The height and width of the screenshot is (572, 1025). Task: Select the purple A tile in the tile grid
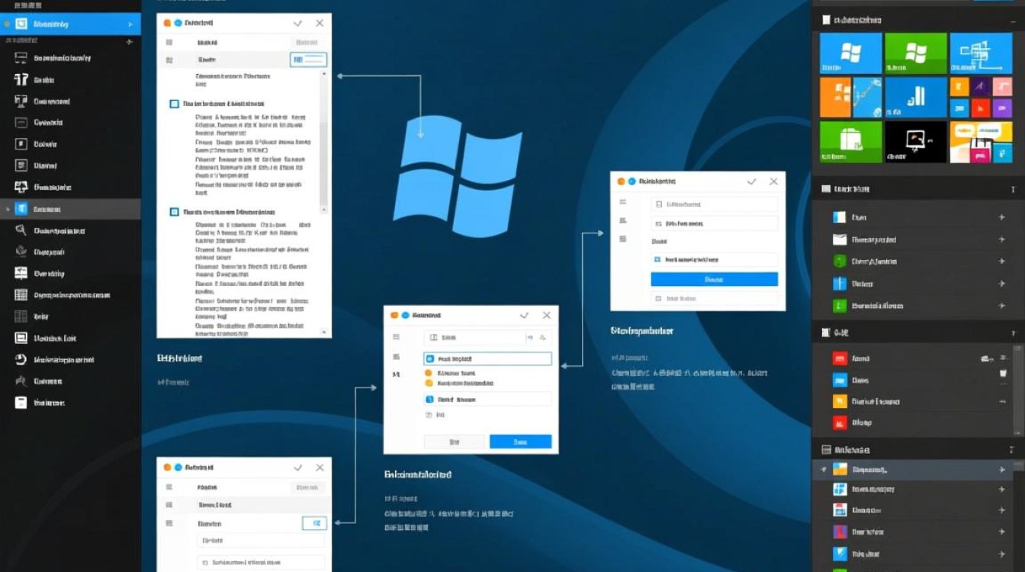click(x=980, y=85)
